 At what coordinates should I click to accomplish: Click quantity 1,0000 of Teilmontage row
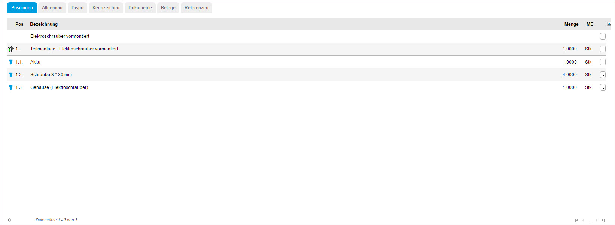570,49
